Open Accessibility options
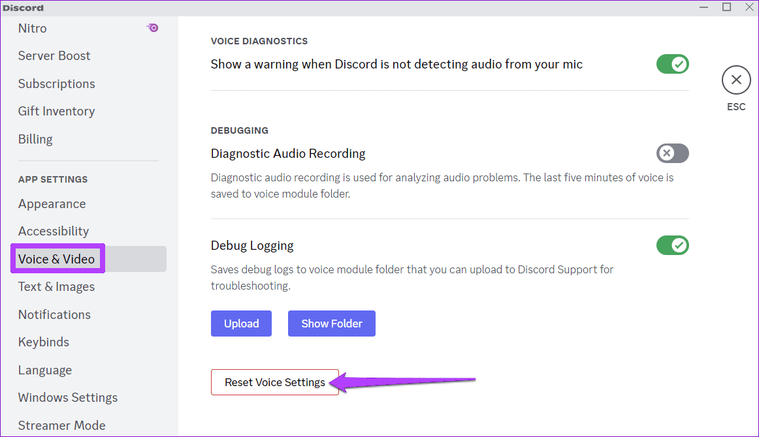 54,231
